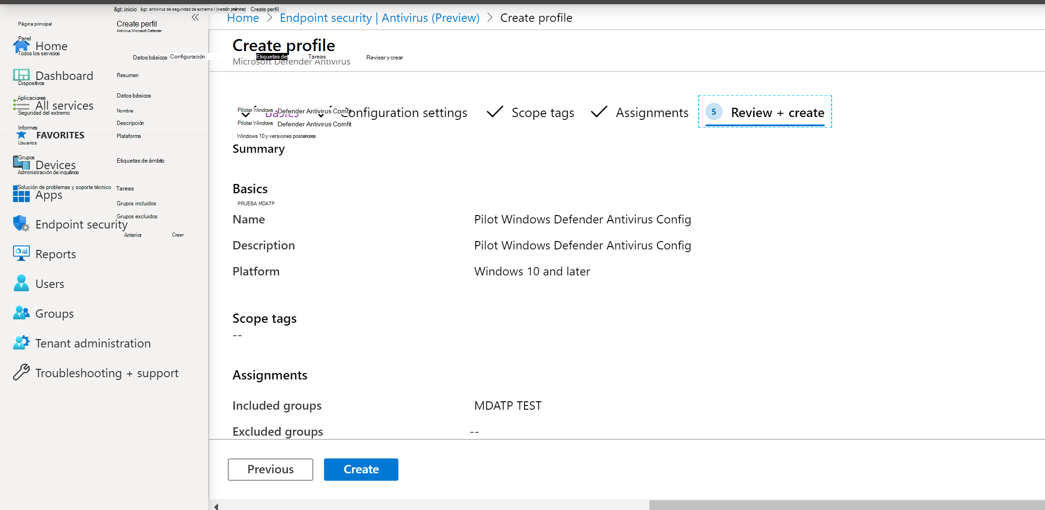Click the MDATP TEST included group link
The height and width of the screenshot is (510, 1045).
(507, 405)
